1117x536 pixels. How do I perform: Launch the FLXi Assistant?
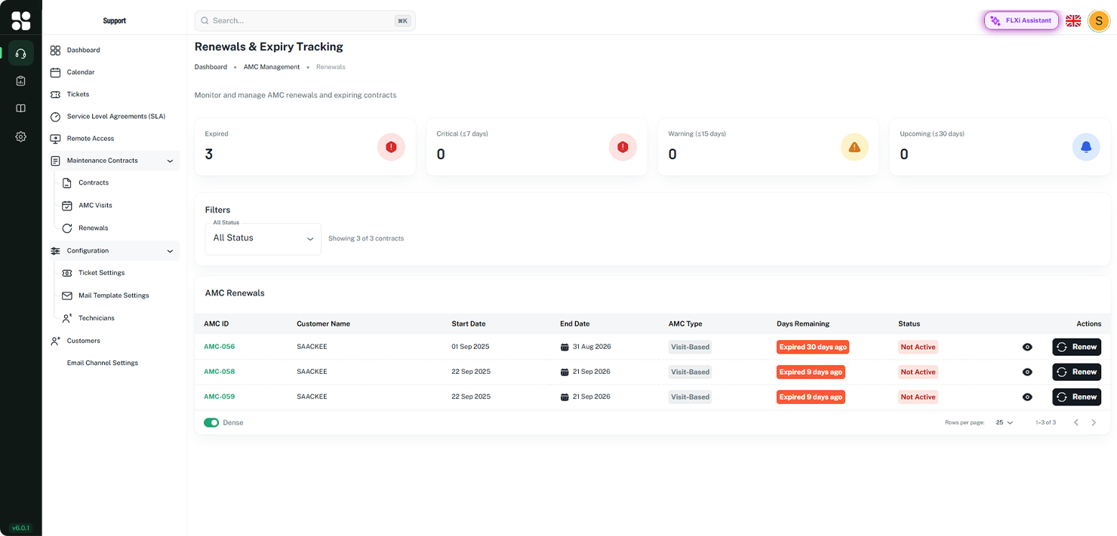1021,21
